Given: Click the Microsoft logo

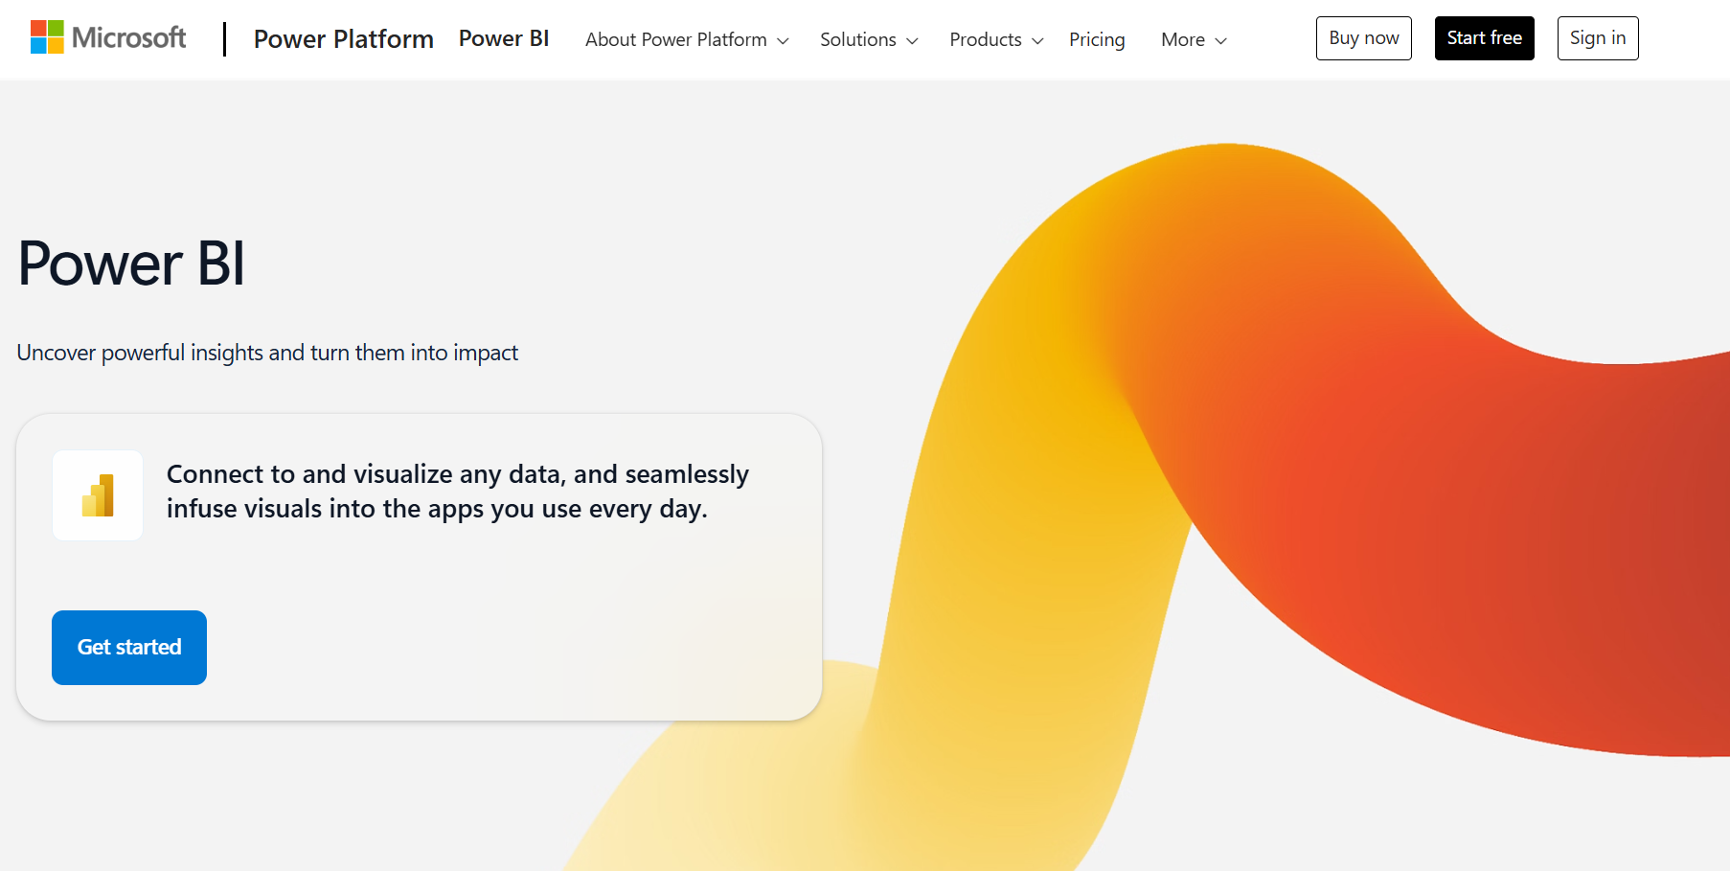Looking at the screenshot, I should tap(107, 37).
